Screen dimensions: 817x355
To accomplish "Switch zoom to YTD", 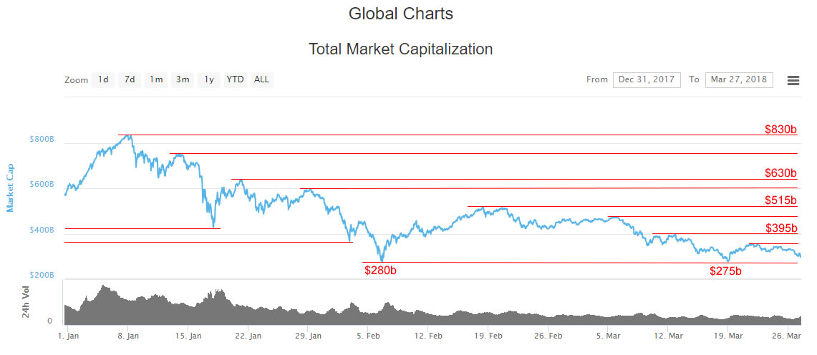I will (x=235, y=79).
